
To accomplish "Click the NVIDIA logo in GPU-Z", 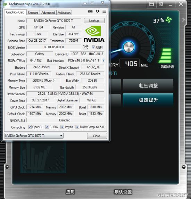I will (x=94, y=34).
